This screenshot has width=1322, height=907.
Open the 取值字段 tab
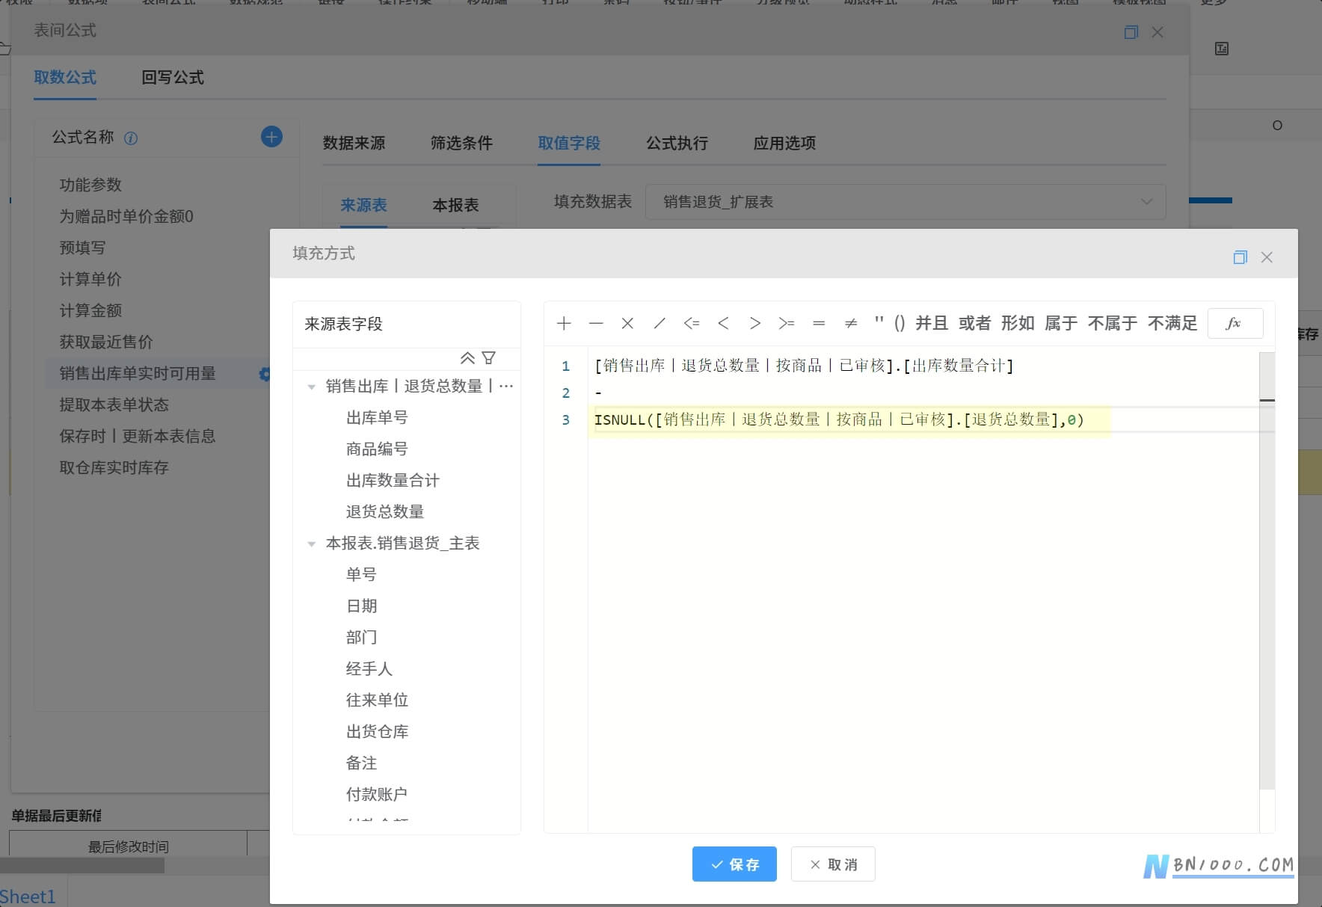[x=569, y=143]
